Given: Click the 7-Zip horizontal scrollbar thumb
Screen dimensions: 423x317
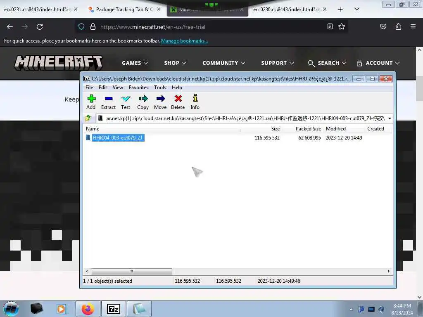Looking at the screenshot, I should coord(131,271).
